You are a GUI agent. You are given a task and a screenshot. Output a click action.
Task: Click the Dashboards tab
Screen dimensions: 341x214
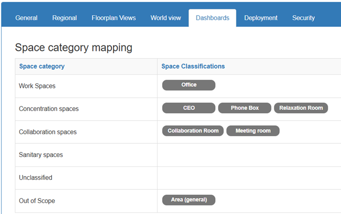pos(213,18)
